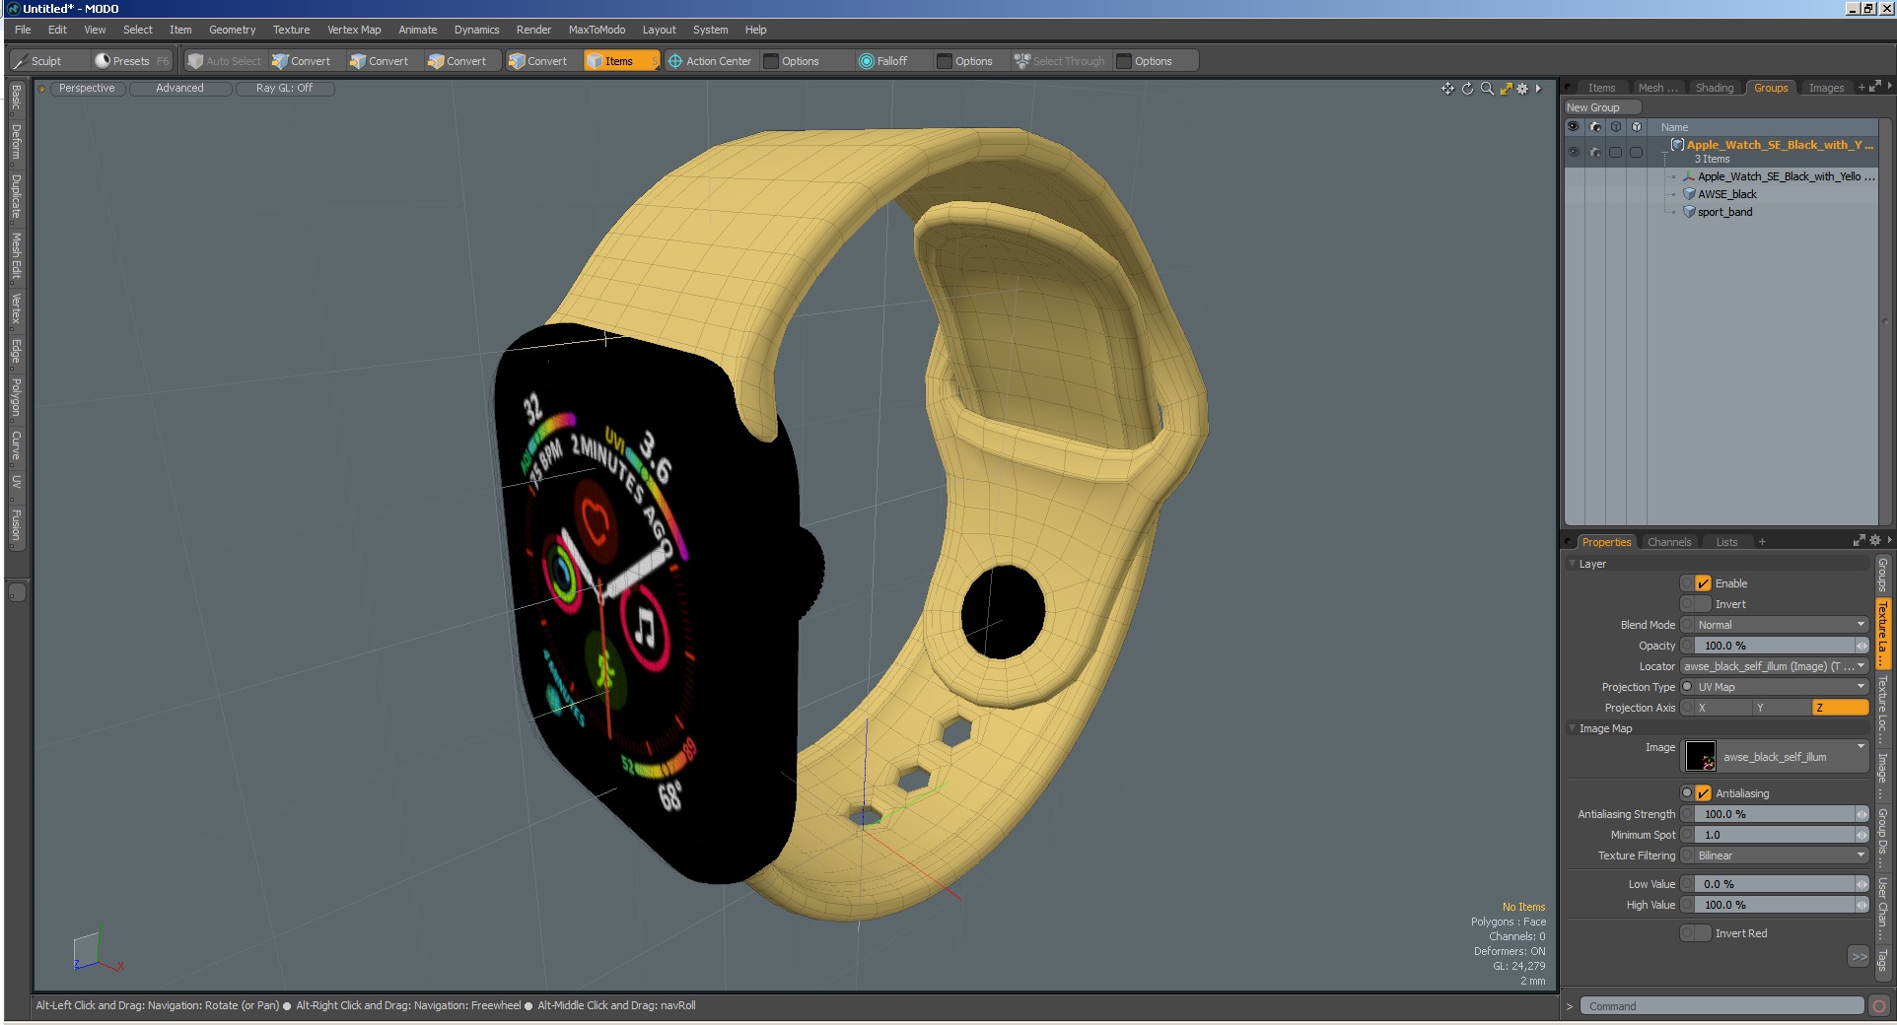Open the Action Center menu
Image resolution: width=1897 pixels, height=1025 pixels.
click(710, 61)
